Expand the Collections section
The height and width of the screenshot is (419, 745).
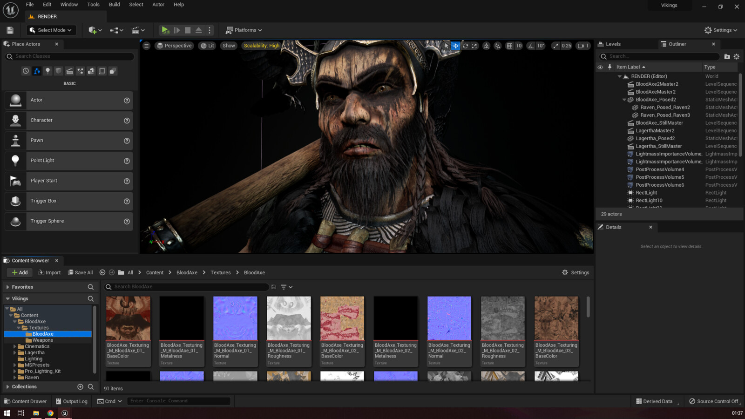pyautogui.click(x=7, y=387)
